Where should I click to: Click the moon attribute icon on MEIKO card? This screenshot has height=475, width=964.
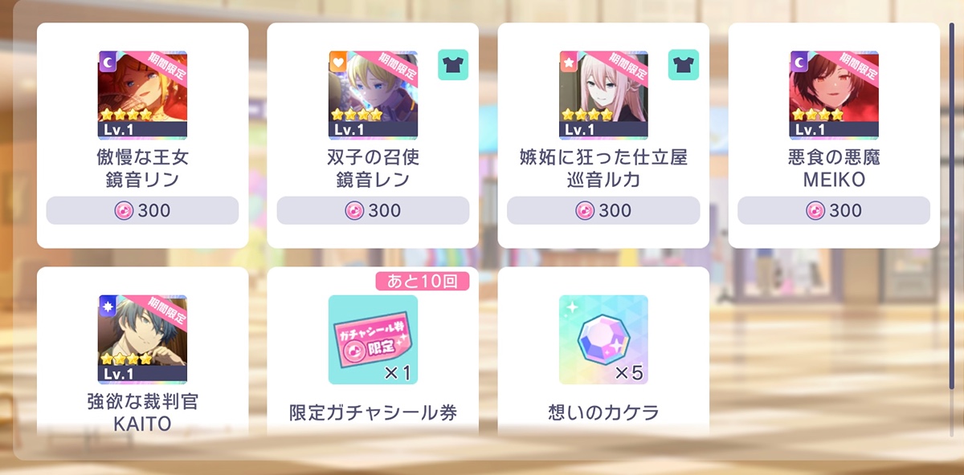(x=799, y=61)
